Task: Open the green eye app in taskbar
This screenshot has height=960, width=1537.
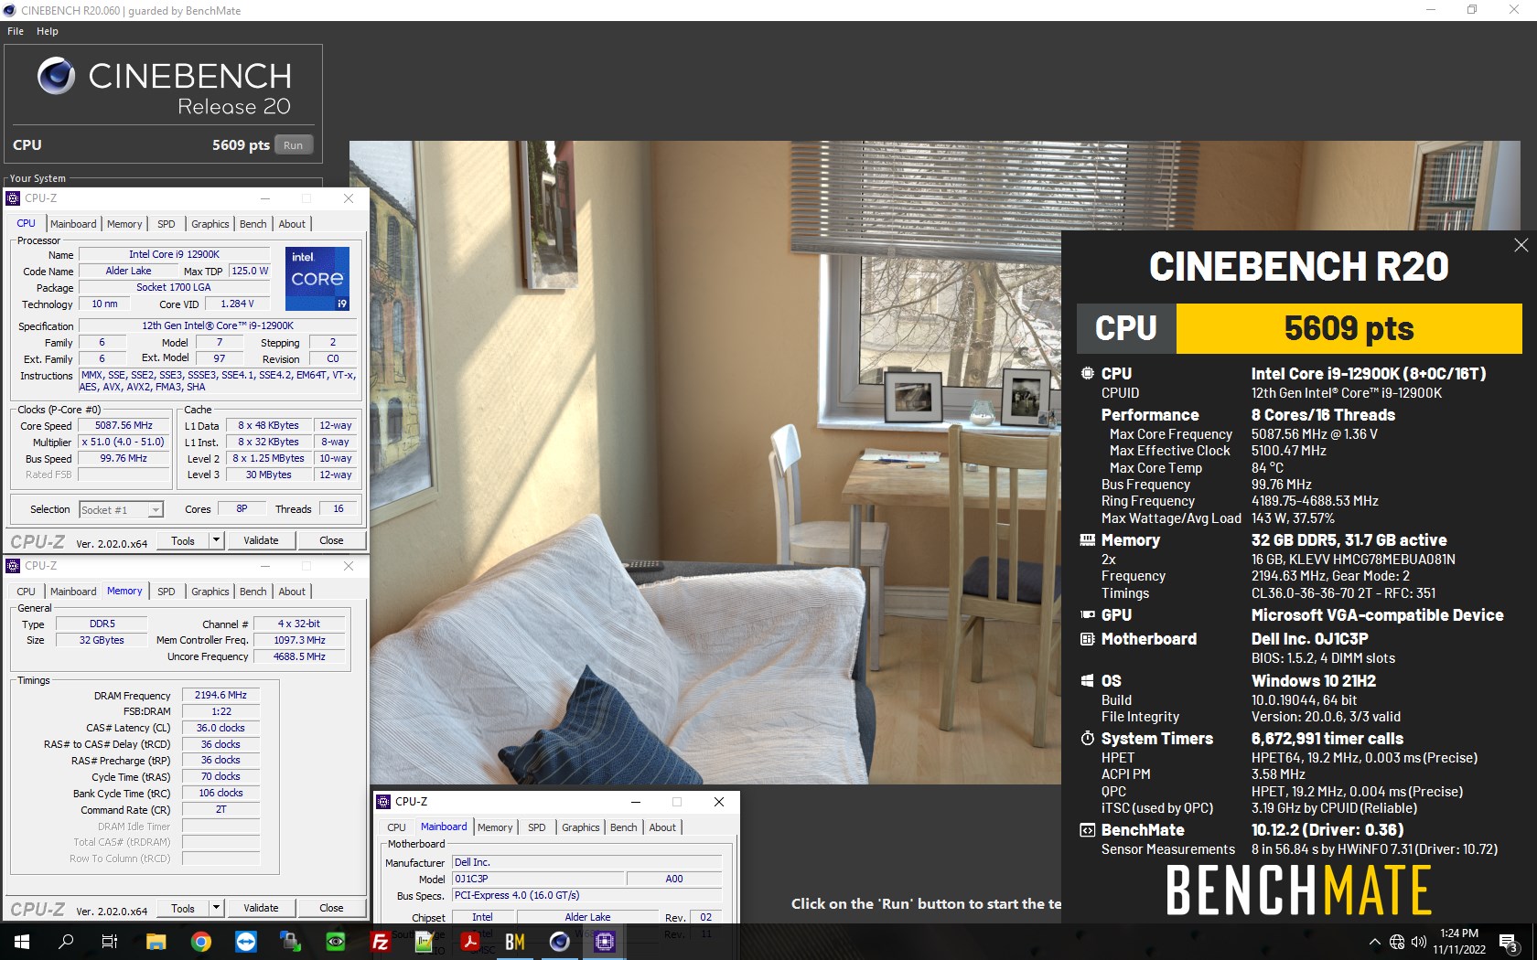Action: pos(336,941)
